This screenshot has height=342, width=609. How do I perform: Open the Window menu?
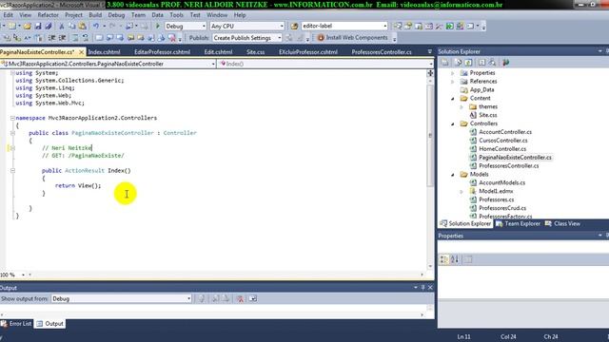point(217,15)
